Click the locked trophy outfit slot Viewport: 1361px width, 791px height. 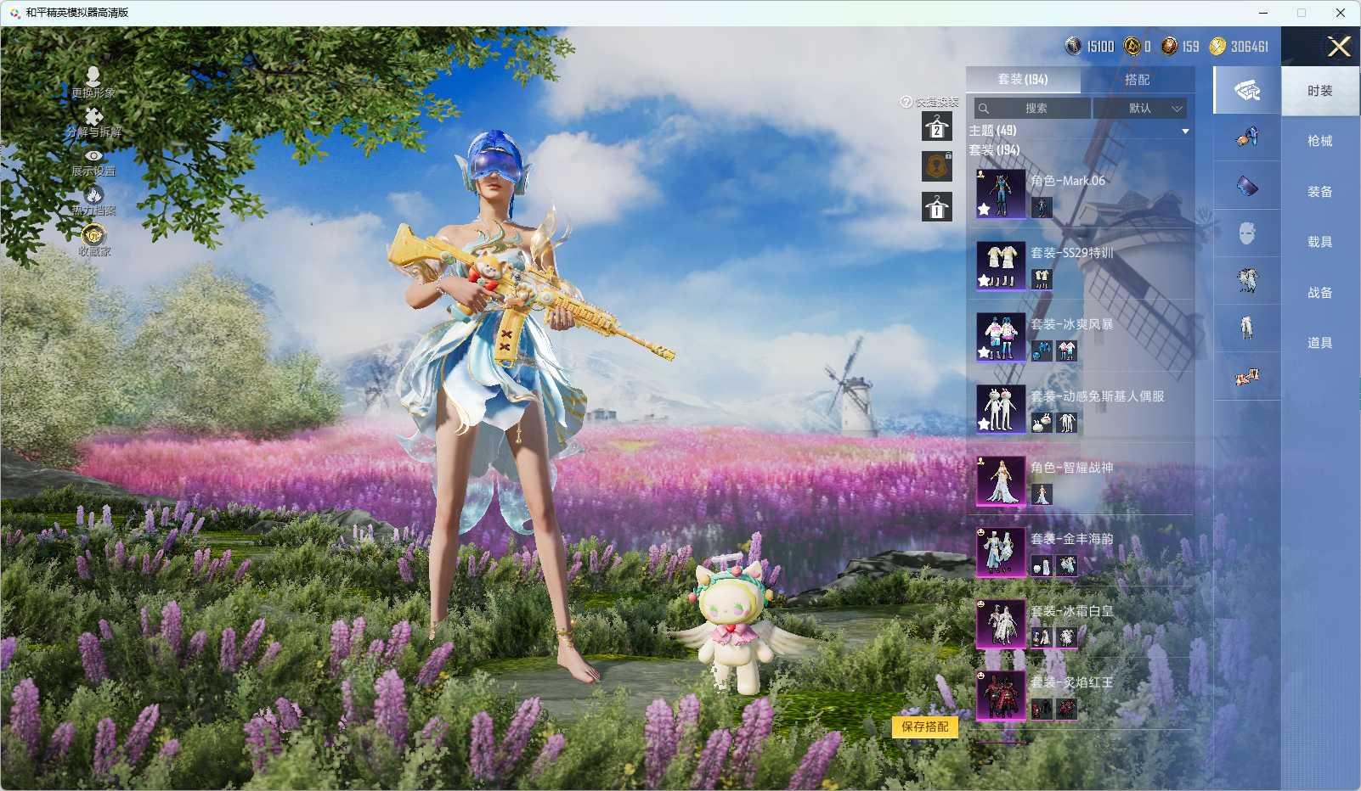[x=937, y=166]
